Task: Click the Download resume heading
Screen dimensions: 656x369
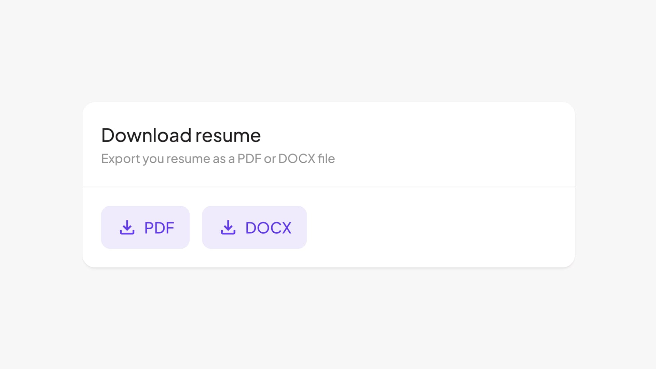Action: click(x=181, y=135)
